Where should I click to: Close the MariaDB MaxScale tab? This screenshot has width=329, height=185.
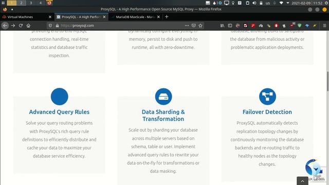click(159, 17)
